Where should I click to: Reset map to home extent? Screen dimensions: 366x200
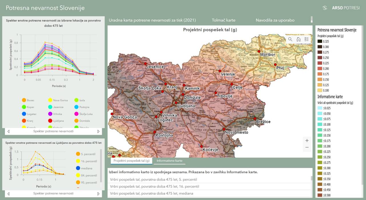(299, 39)
